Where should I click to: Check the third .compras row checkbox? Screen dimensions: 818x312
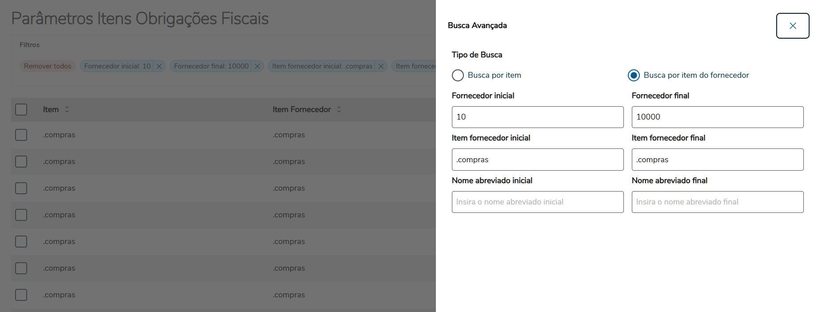(x=21, y=188)
